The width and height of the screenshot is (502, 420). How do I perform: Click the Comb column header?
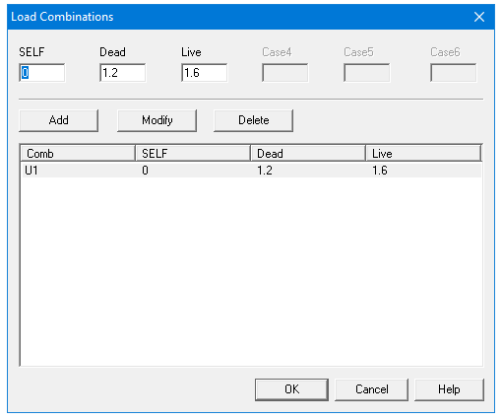click(78, 153)
